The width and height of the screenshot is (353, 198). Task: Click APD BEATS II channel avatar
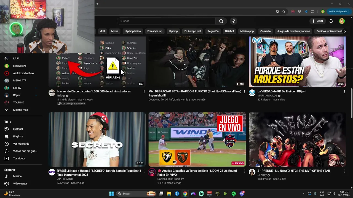point(52,172)
